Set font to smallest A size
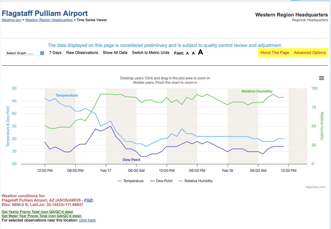This screenshot has width=331, height=229. 187,53
